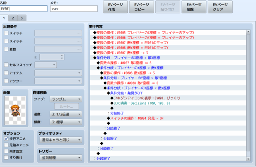Enable the アイテム condition checkbox
This screenshot has width=256, height=167.
tap(6, 73)
